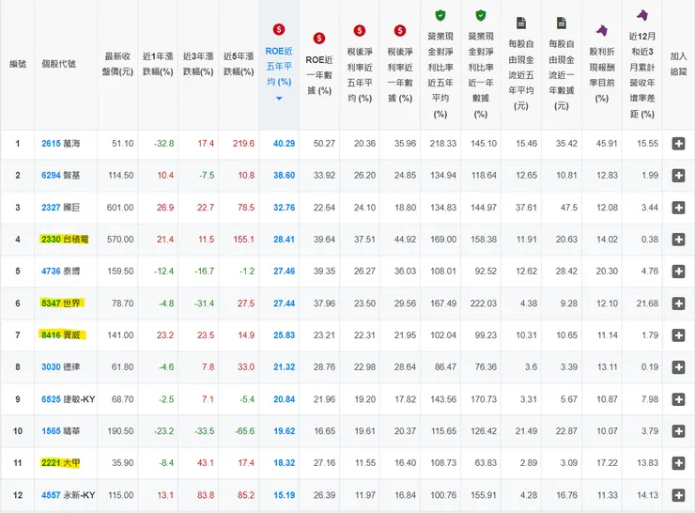Sort by 近5年漲跌幅(%) column header

(x=239, y=64)
